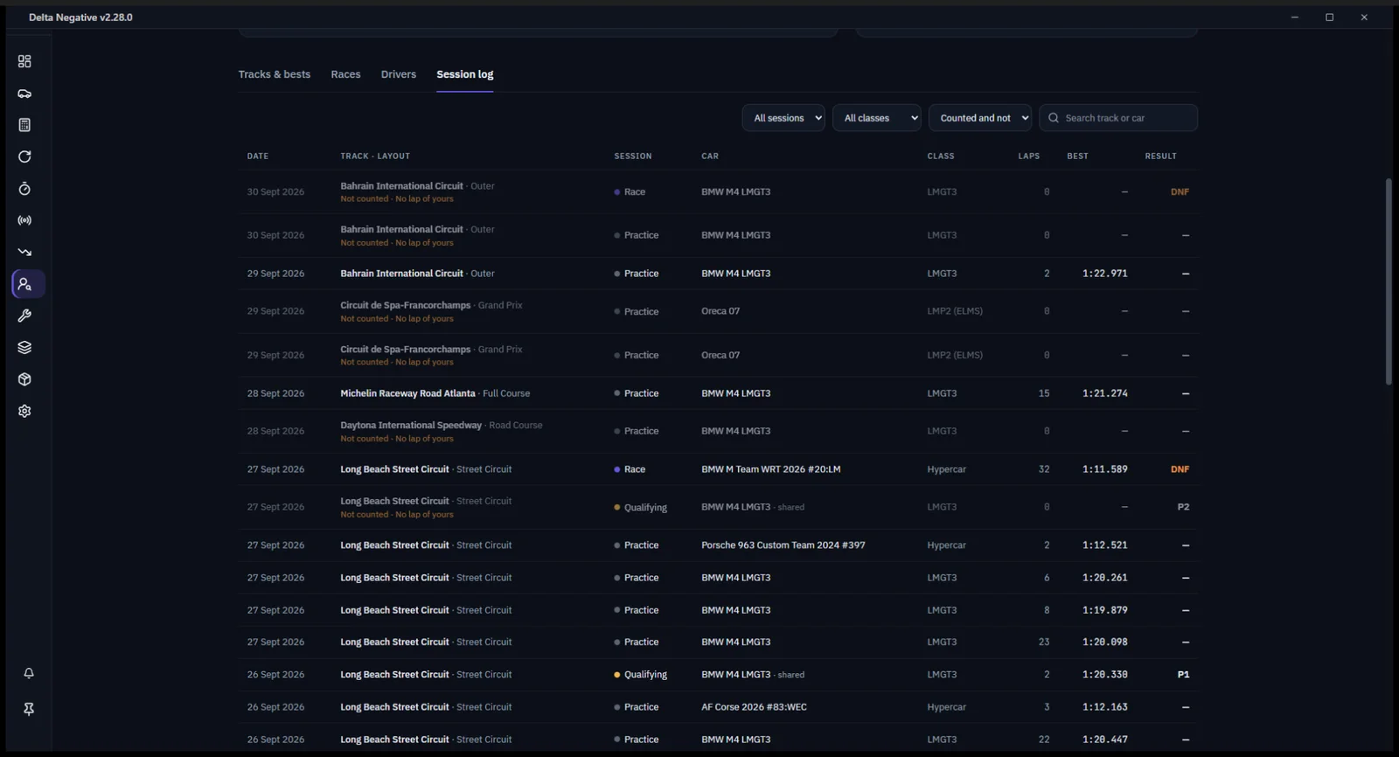This screenshot has height=757, width=1399.
Task: Open the stopwatch icon in sidebar
Action: click(x=24, y=189)
